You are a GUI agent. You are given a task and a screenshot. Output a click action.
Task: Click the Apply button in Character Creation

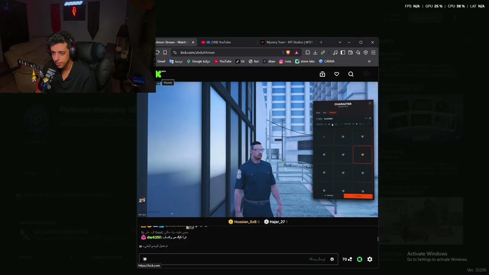pyautogui.click(x=358, y=196)
